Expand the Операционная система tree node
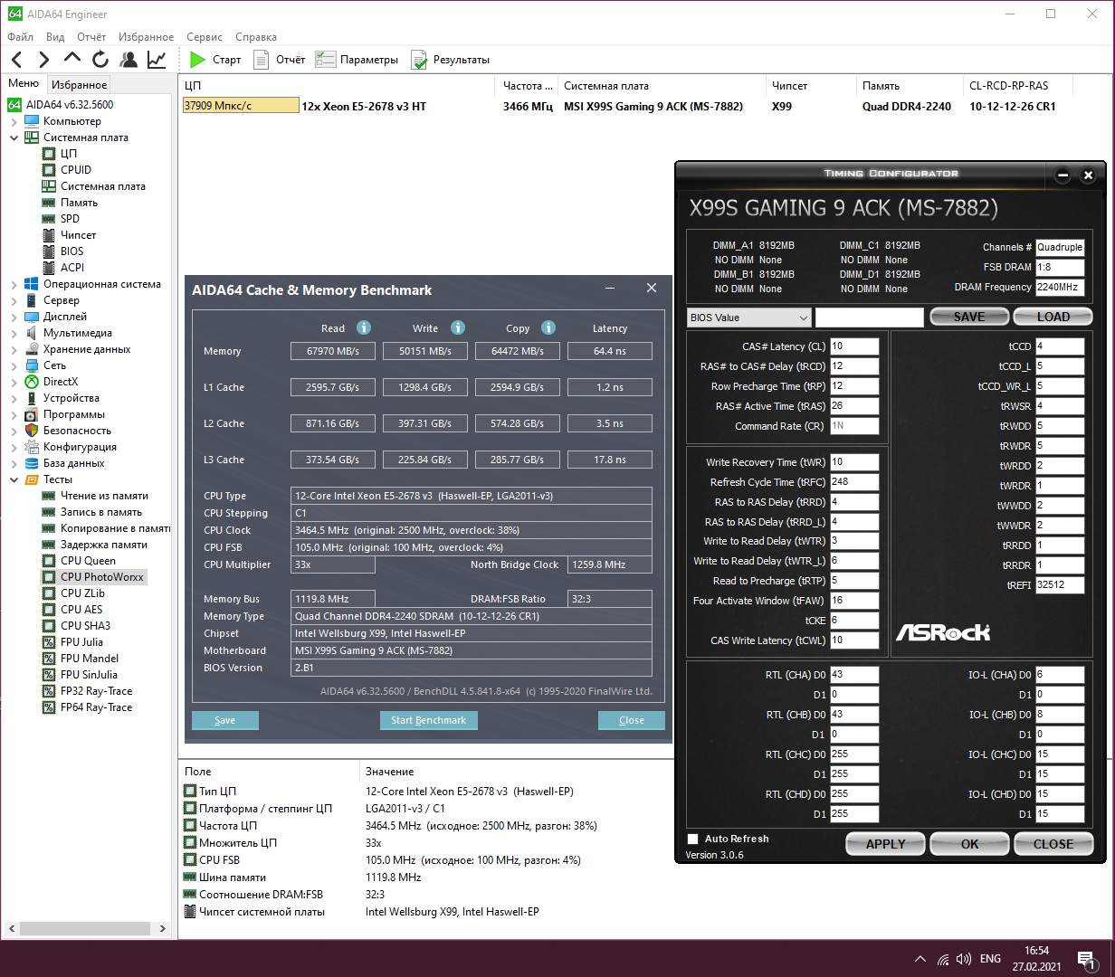 tap(14, 284)
